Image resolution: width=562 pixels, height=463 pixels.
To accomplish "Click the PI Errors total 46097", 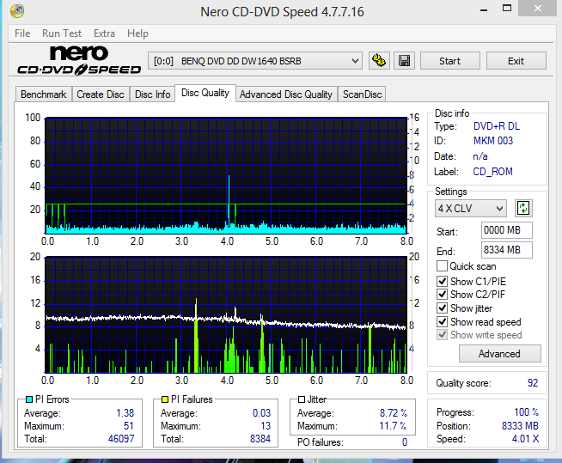I will coord(121,439).
